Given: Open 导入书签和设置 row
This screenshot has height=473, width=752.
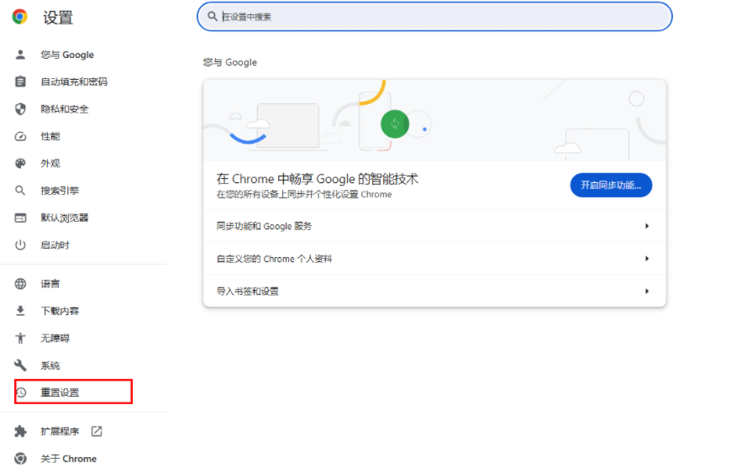Looking at the screenshot, I should 434,292.
